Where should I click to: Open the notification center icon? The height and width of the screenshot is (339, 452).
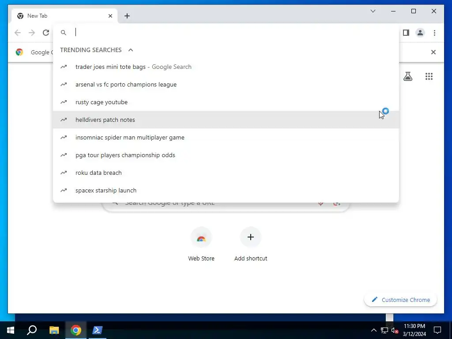(437, 330)
